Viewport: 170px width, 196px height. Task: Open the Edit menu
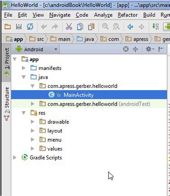tap(22, 15)
